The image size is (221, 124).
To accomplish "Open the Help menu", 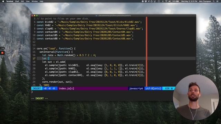I will tap(41, 1).
